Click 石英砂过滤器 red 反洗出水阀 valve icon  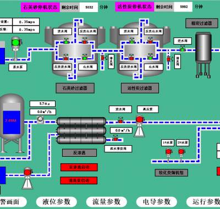84,41
